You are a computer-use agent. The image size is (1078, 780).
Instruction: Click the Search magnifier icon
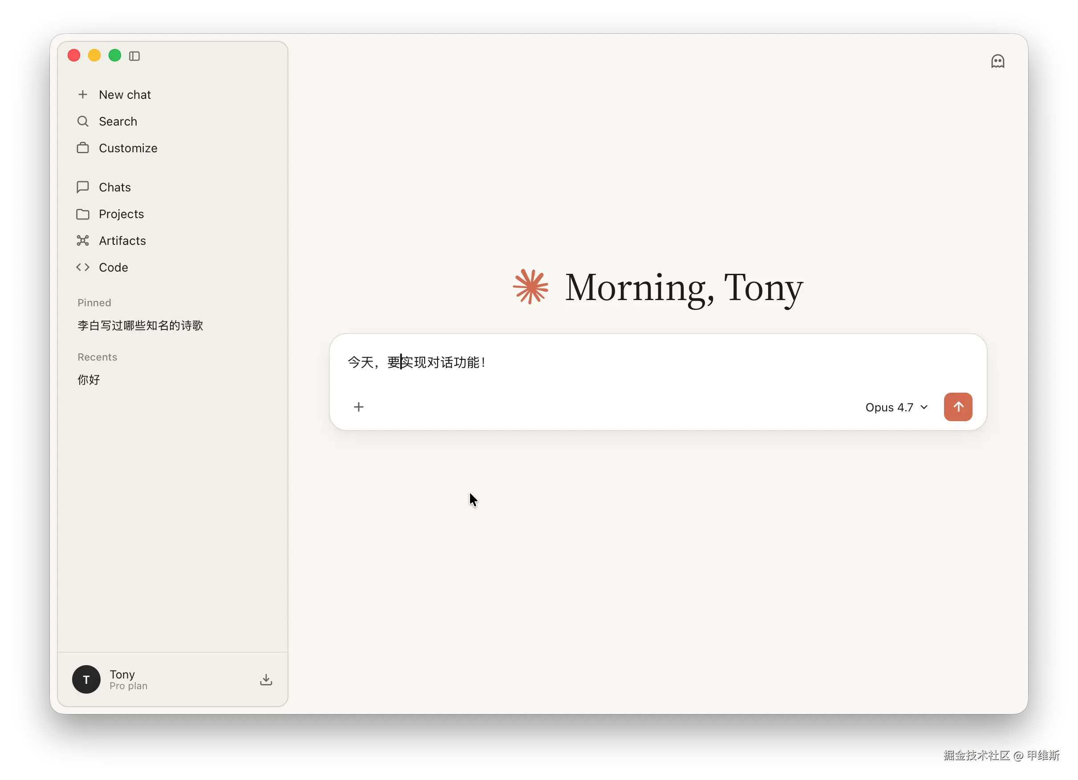pyautogui.click(x=83, y=122)
